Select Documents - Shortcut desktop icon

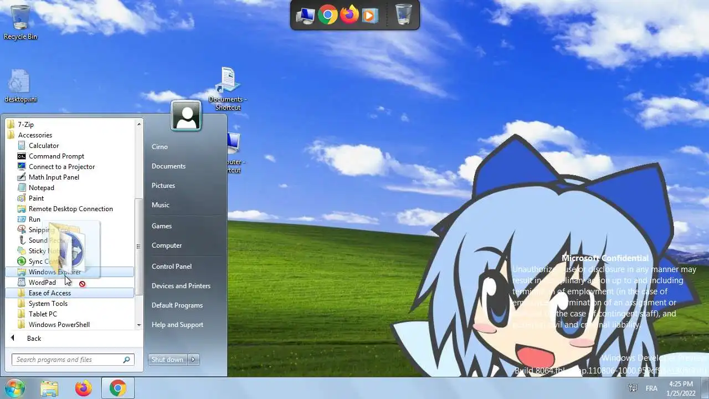tap(228, 89)
